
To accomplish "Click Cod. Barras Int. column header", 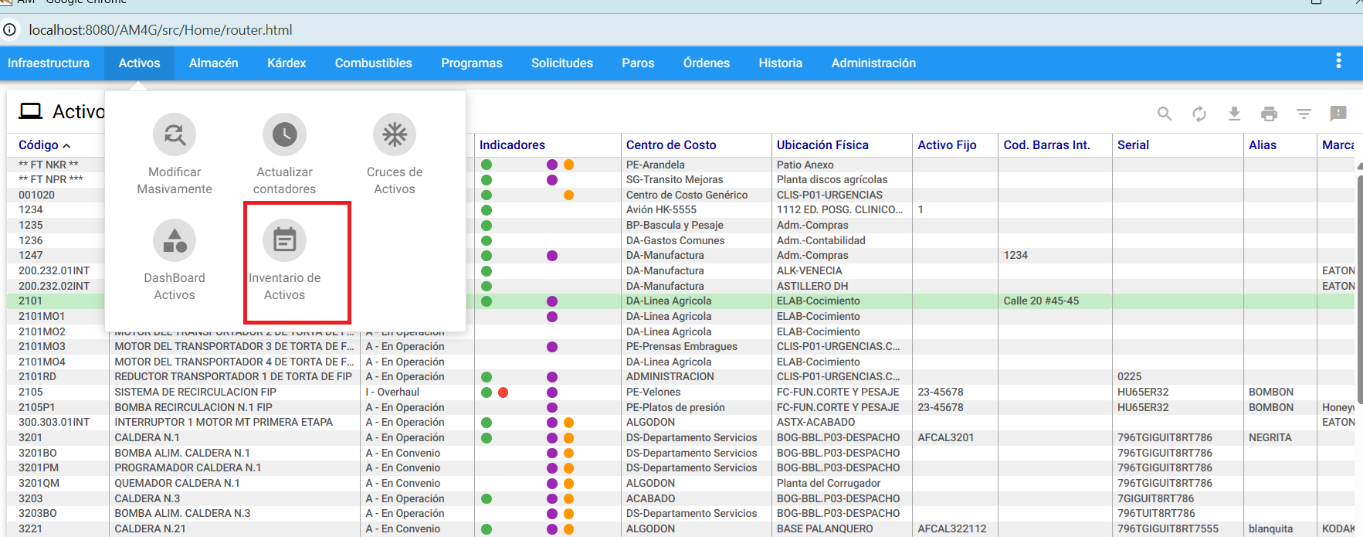I will (1046, 144).
